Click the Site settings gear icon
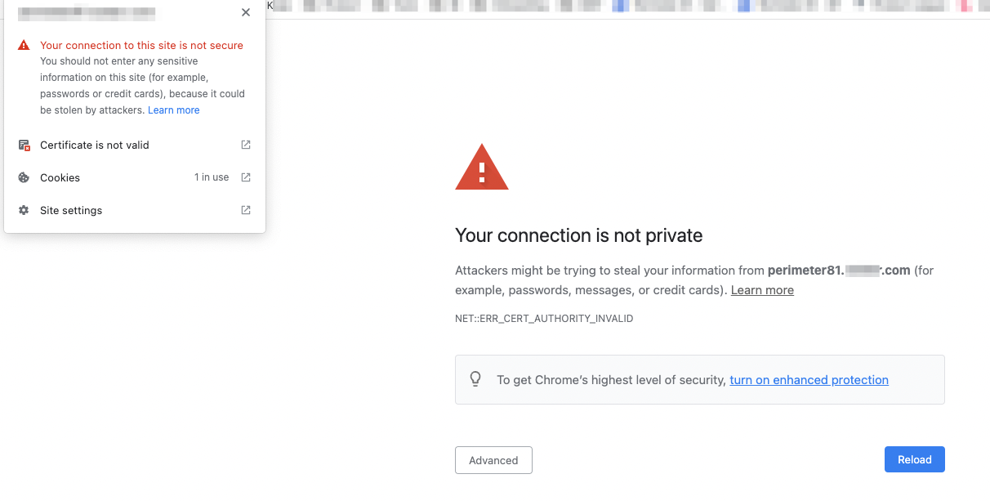This screenshot has width=990, height=501. pyautogui.click(x=24, y=210)
